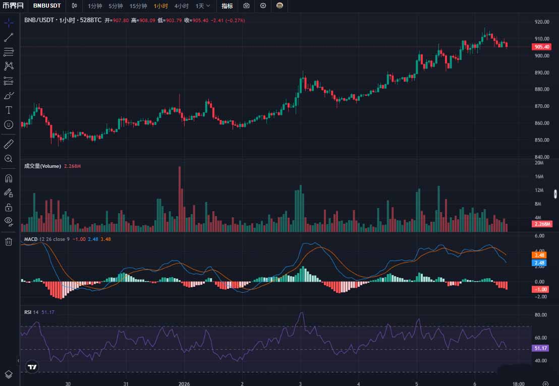
Task: Select the 4小时 interval
Action: [181, 6]
